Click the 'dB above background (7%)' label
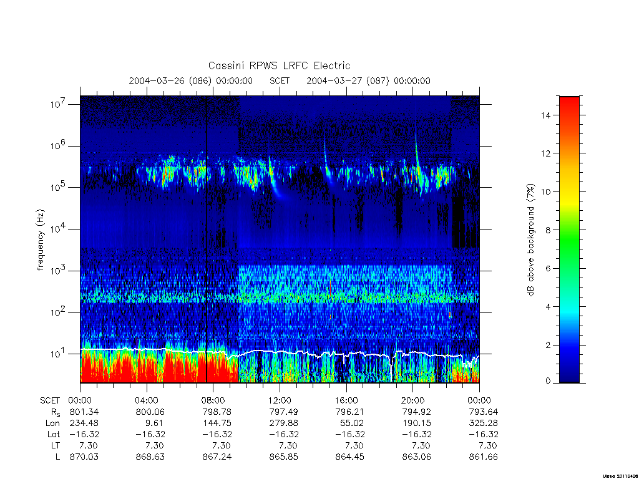639x479 pixels. [x=530, y=240]
